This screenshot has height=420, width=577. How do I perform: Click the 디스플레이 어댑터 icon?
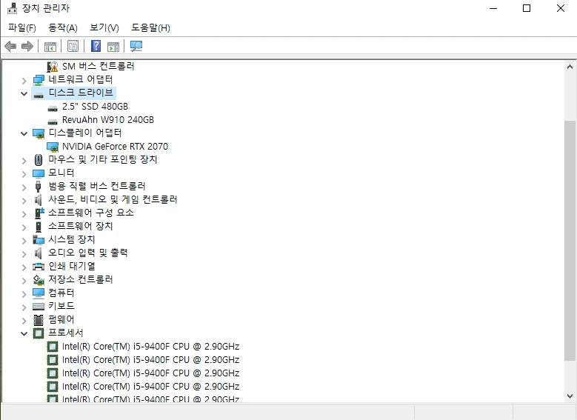point(39,133)
